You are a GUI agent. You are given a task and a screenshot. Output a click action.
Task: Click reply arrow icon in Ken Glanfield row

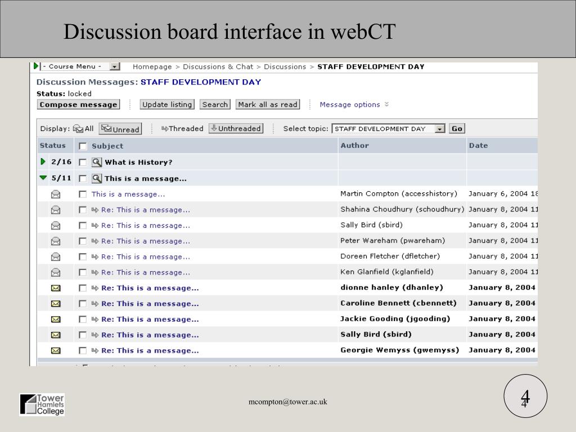pos(94,273)
